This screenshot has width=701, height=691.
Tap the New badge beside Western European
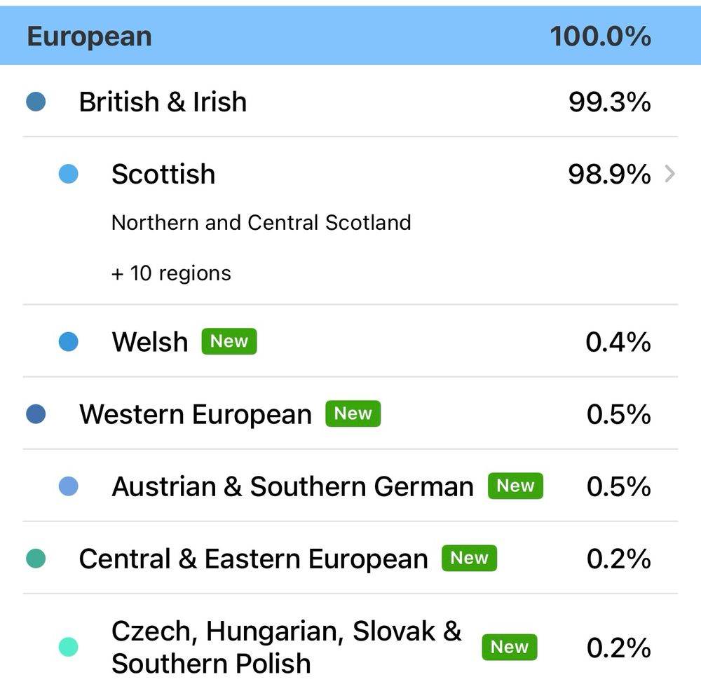point(353,413)
